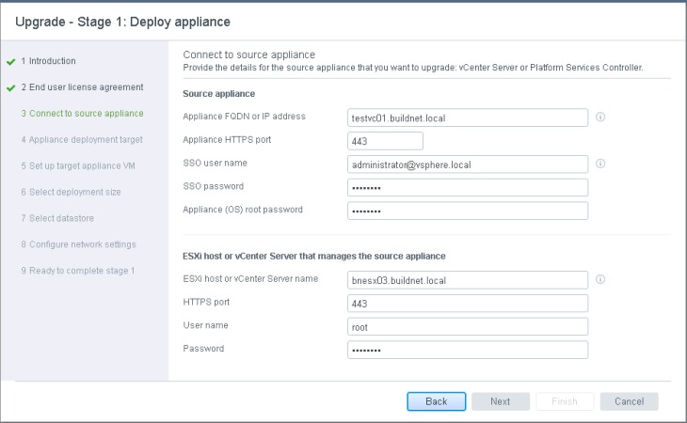Select the SSO password field
This screenshot has width=687, height=423.
point(467,187)
